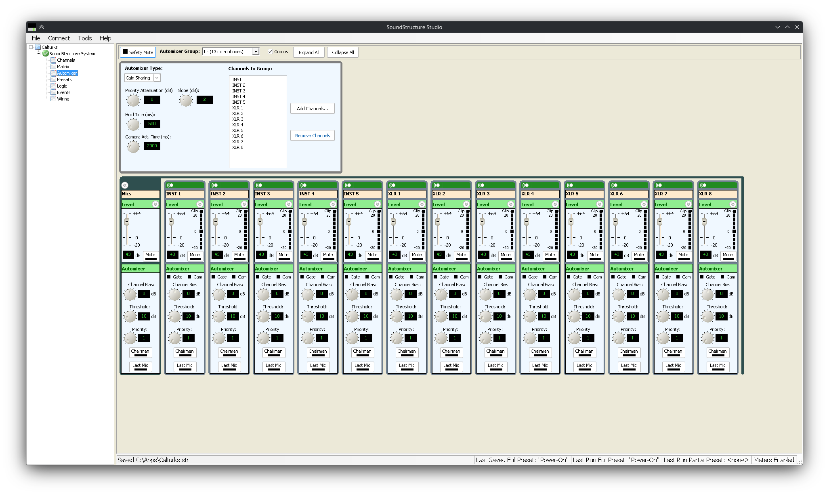
Task: Turn the Hold Time knob
Action: coord(133,125)
